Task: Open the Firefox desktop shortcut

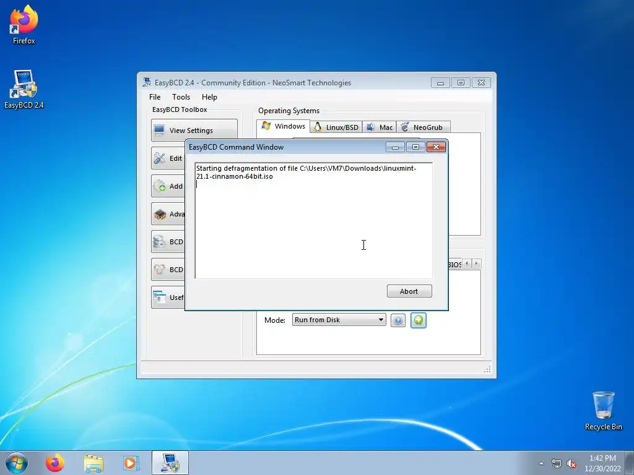Action: pyautogui.click(x=24, y=24)
